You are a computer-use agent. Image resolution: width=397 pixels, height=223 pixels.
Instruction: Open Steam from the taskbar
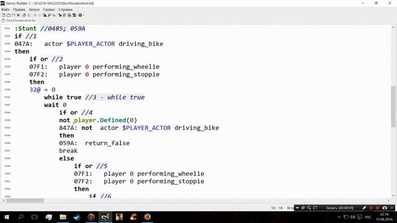pyautogui.click(x=77, y=217)
